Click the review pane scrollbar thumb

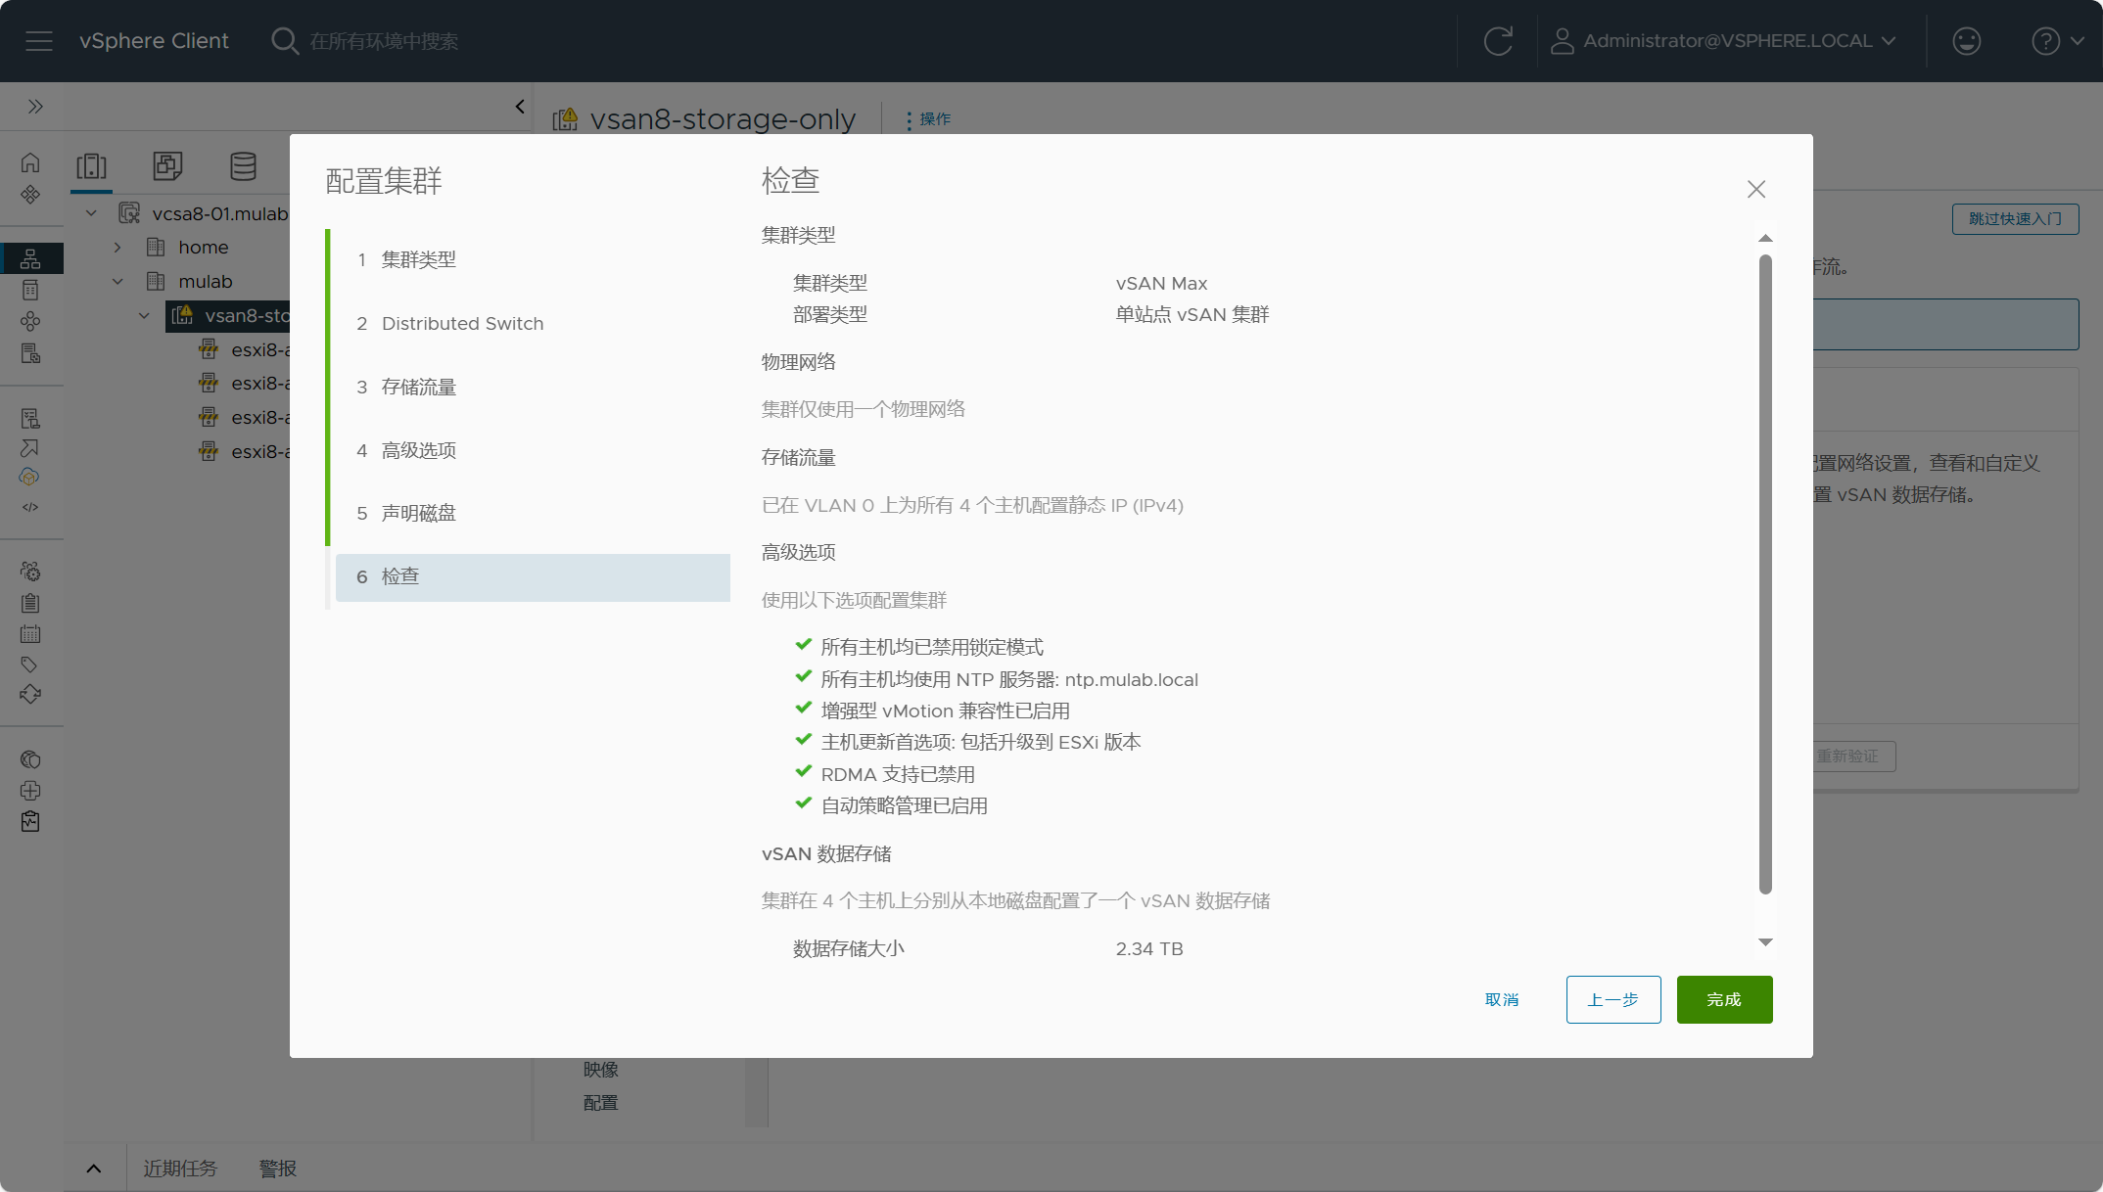(x=1765, y=574)
